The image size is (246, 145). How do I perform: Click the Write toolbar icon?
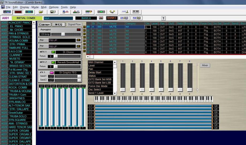coord(89,12)
